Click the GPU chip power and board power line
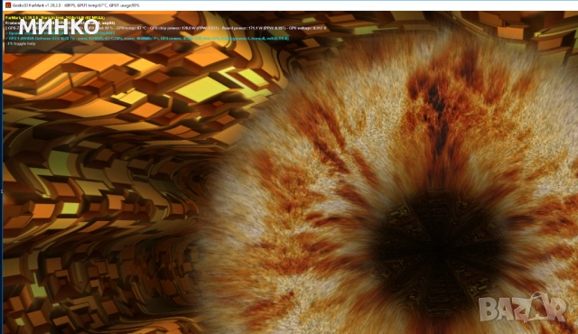Viewport: 578px width, 334px height. pyautogui.click(x=166, y=28)
